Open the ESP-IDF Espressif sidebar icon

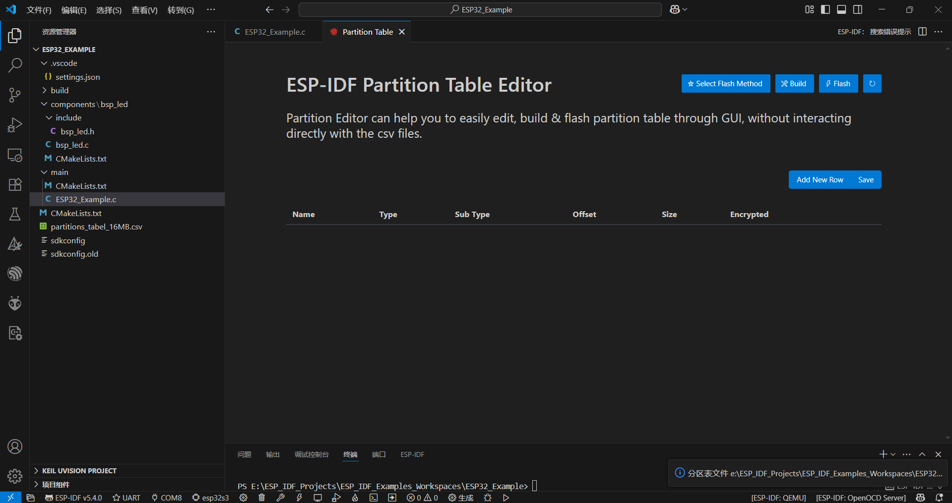click(15, 274)
